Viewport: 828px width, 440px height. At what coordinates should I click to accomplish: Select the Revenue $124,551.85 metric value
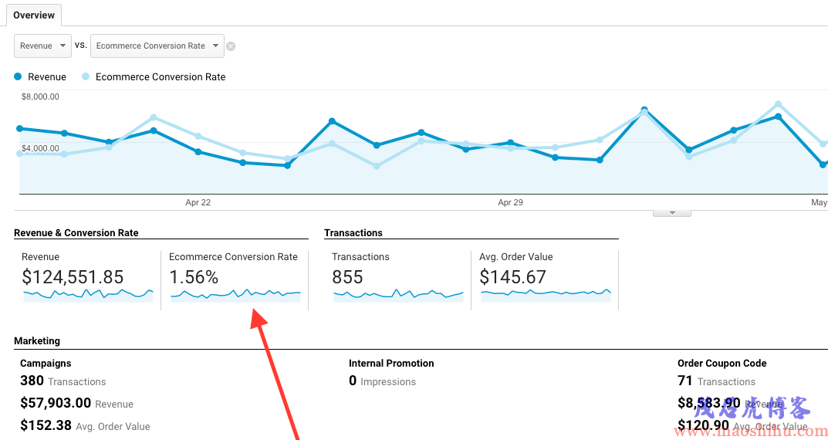pyautogui.click(x=73, y=277)
